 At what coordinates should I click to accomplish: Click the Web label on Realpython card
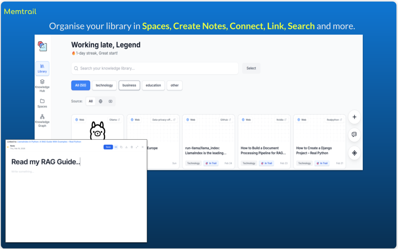302,120
